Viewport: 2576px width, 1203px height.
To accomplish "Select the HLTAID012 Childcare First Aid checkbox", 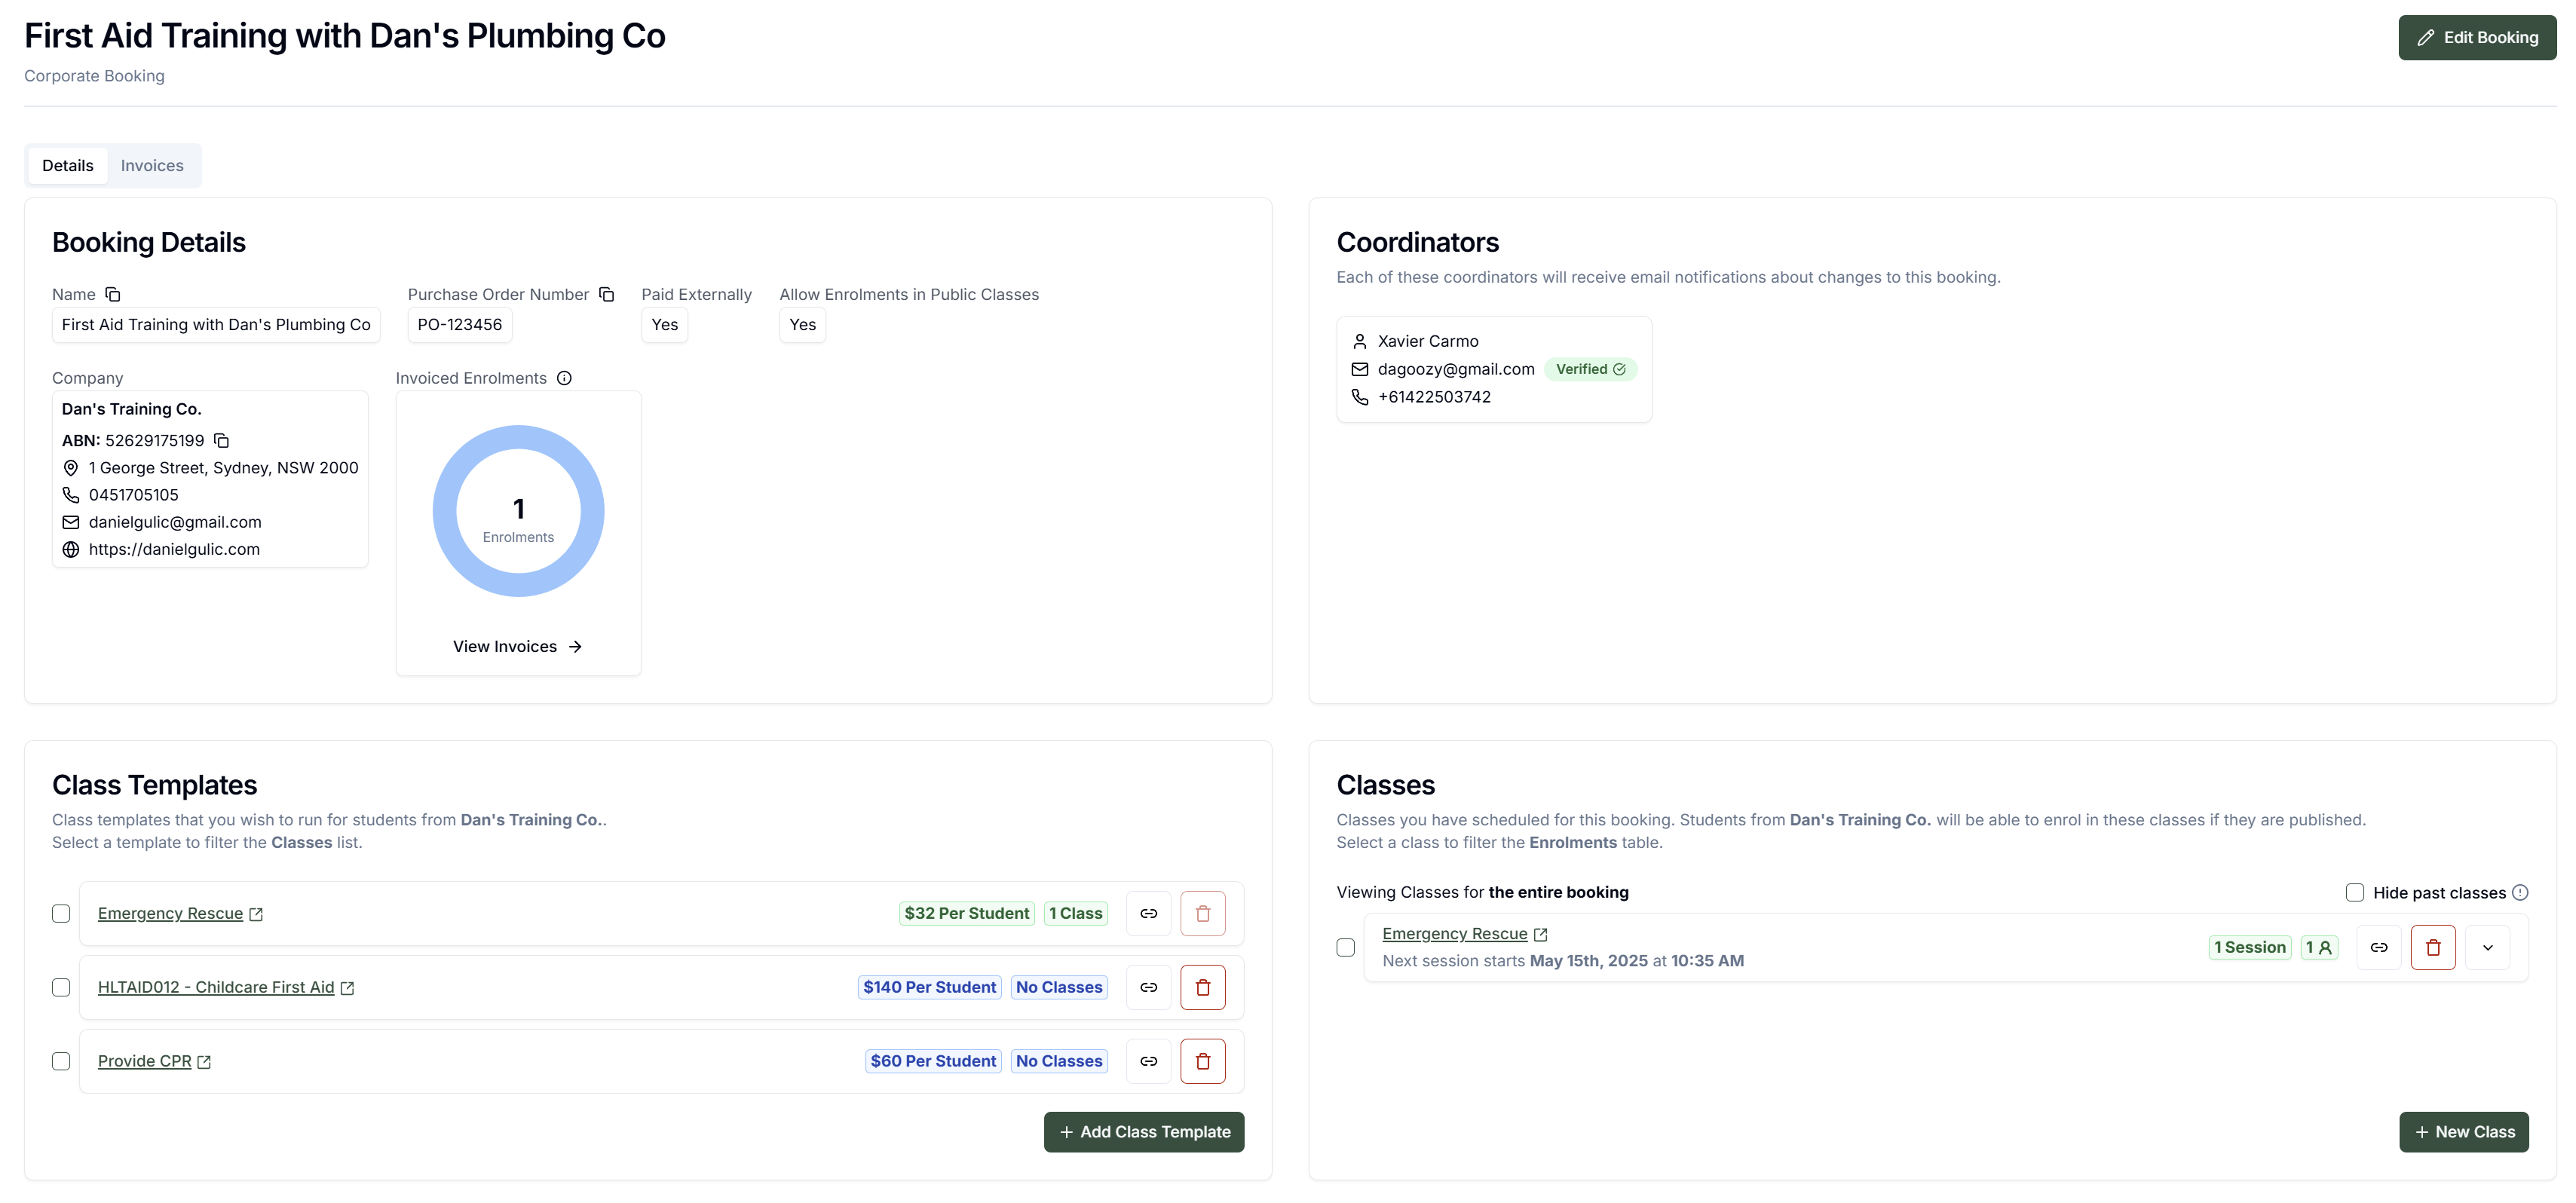I will pyautogui.click(x=61, y=987).
